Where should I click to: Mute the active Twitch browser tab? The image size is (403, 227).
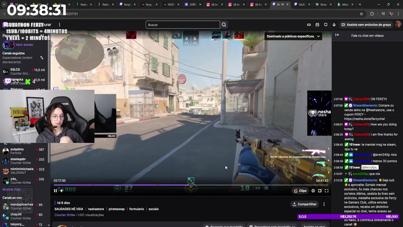coord(282,4)
